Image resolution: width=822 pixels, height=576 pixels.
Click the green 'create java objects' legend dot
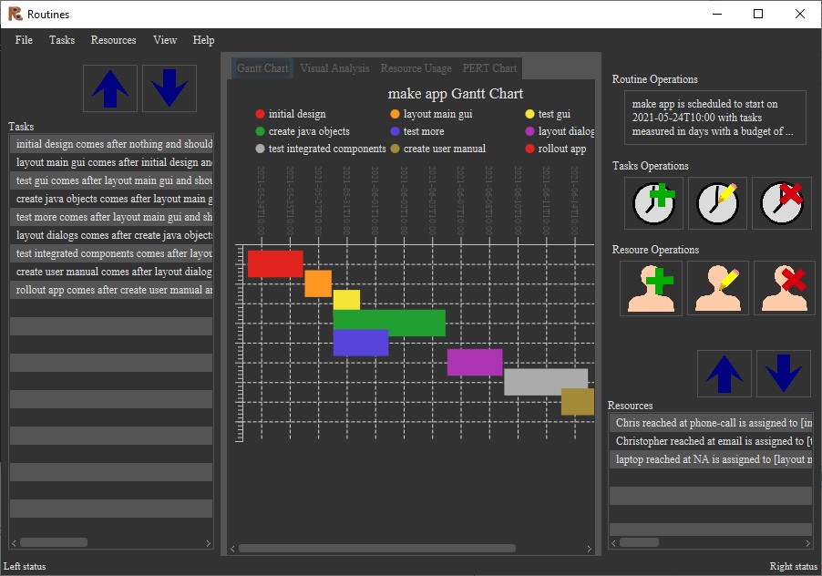click(260, 131)
